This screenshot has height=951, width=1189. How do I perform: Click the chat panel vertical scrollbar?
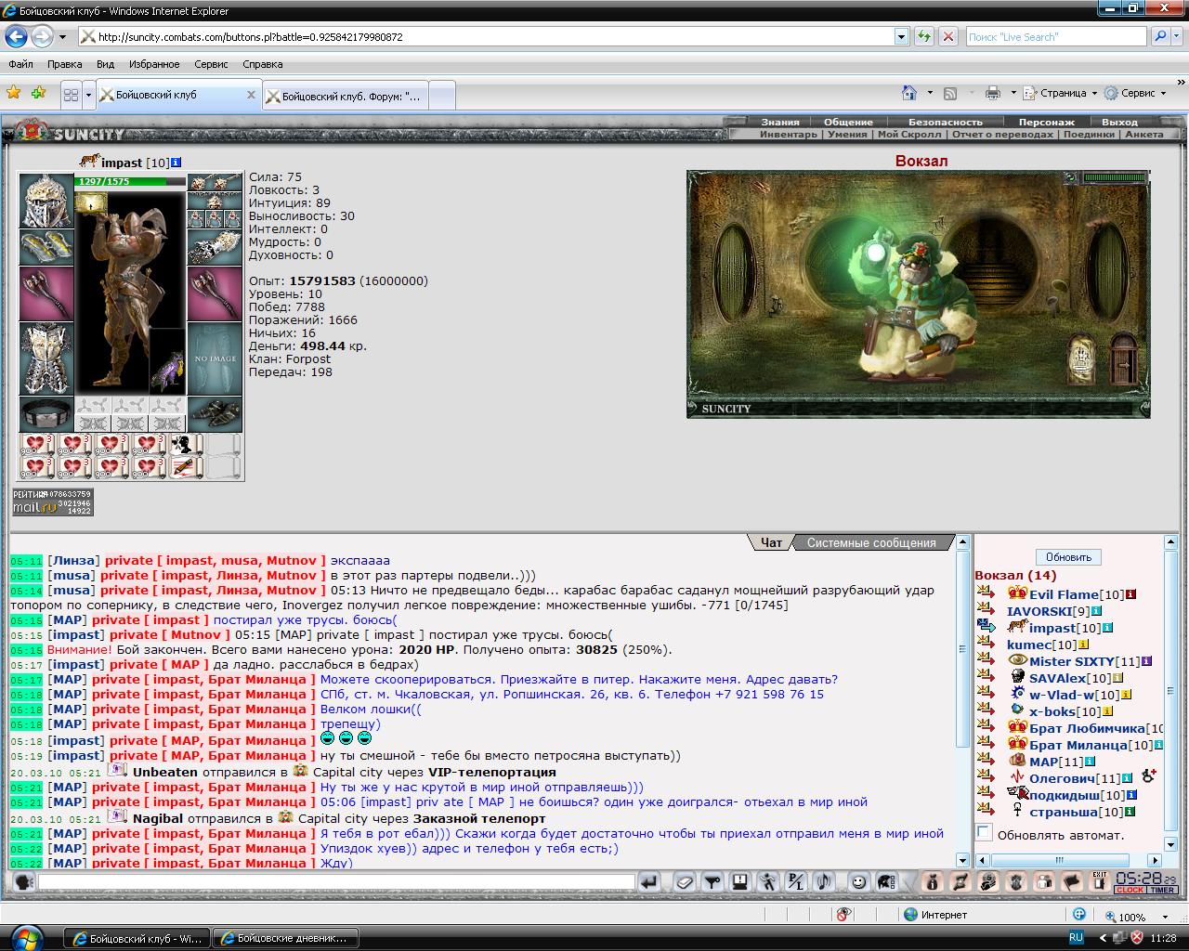(x=962, y=701)
